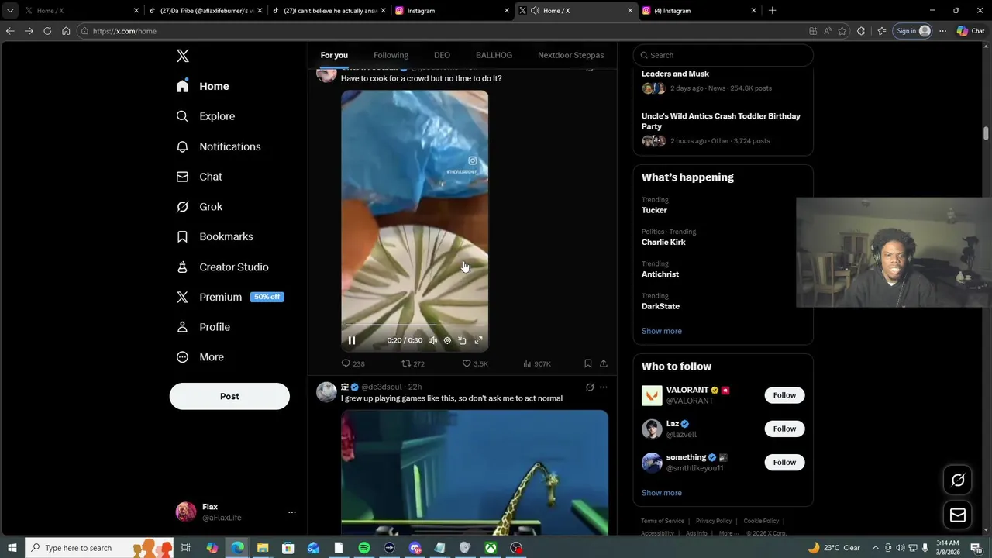This screenshot has width=992, height=558.
Task: Enter video fullscreen mode
Action: pyautogui.click(x=478, y=340)
